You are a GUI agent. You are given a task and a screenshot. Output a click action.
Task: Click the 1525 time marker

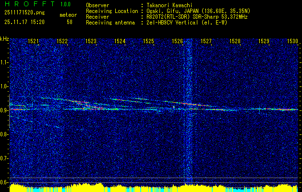tap(148, 41)
